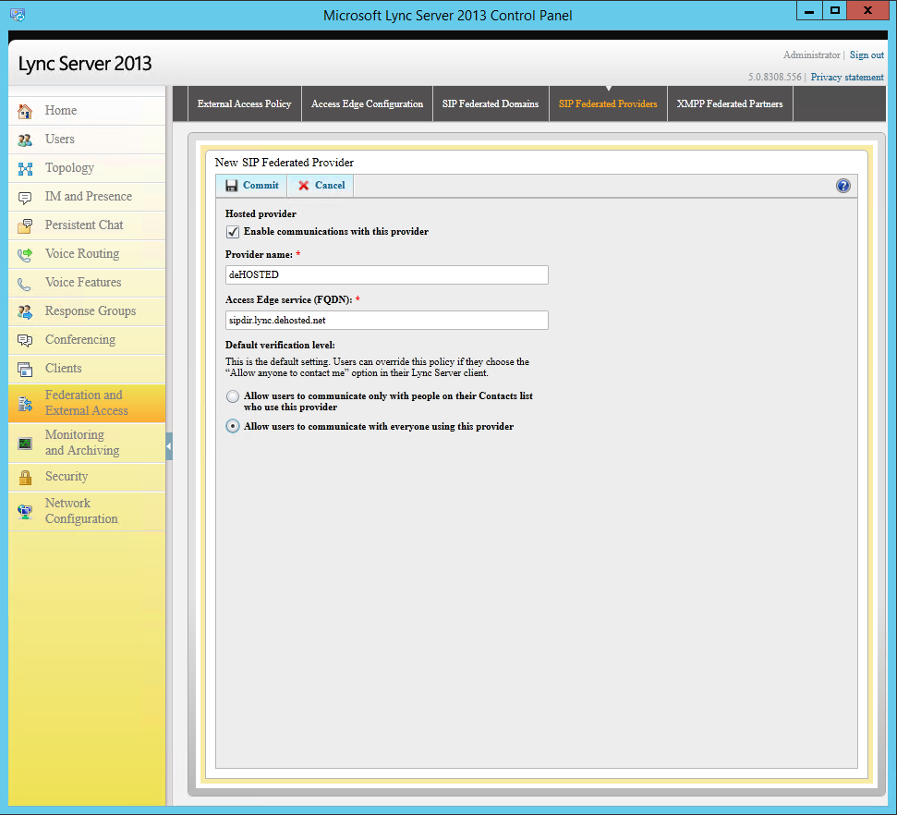
Task: Open the Clients configuration panel
Action: 63,368
